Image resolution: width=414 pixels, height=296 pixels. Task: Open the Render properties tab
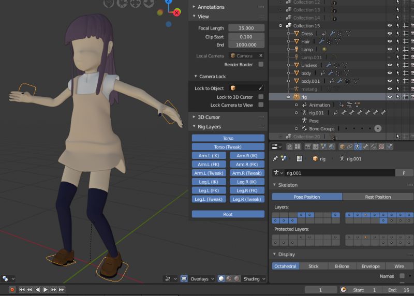(x=307, y=146)
